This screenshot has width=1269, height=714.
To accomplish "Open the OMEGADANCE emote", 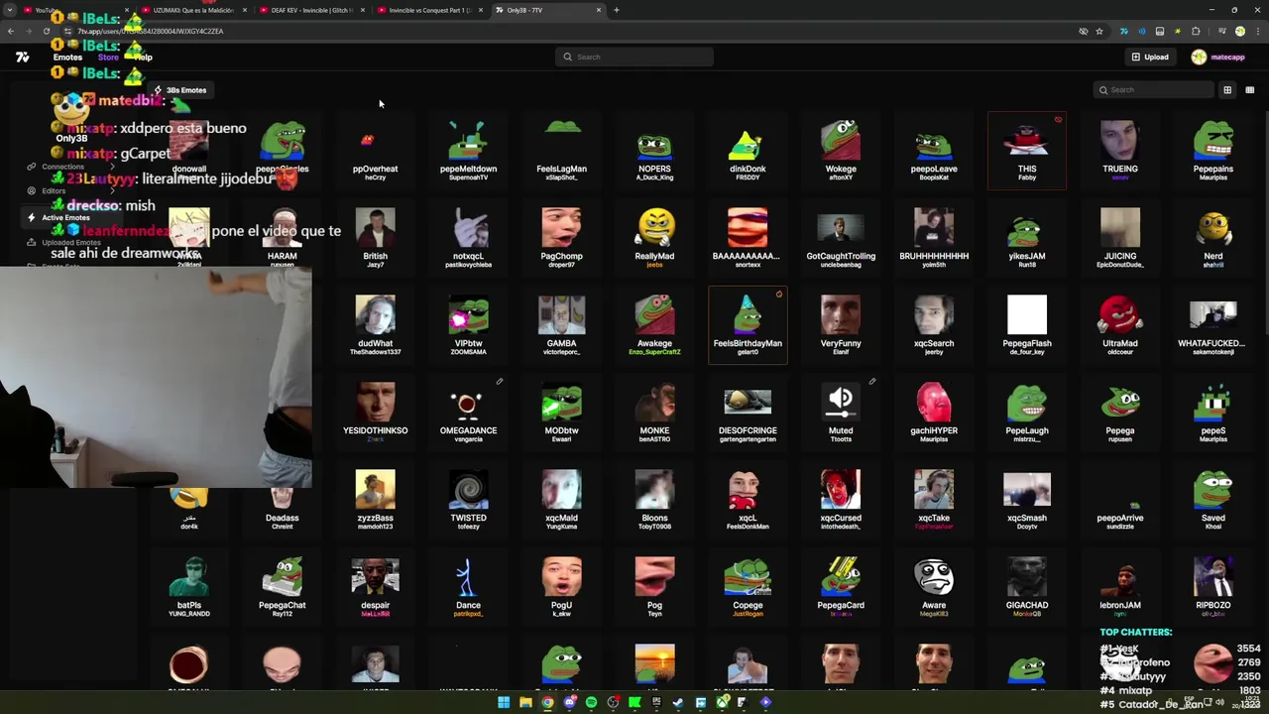I will click(x=468, y=413).
